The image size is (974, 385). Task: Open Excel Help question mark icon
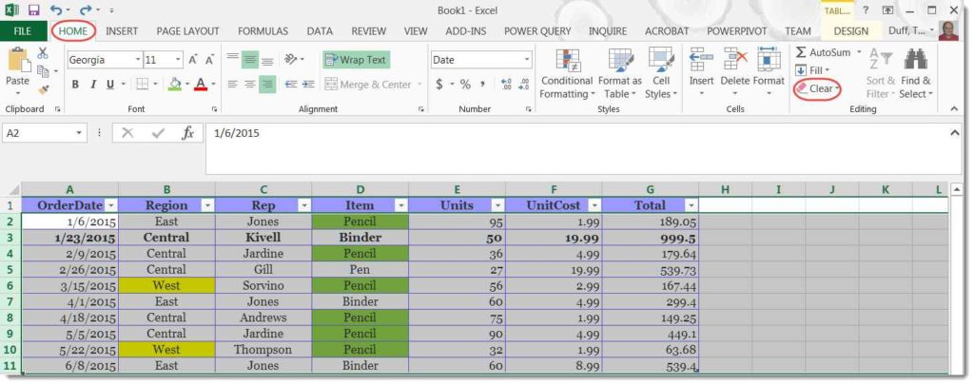[866, 10]
